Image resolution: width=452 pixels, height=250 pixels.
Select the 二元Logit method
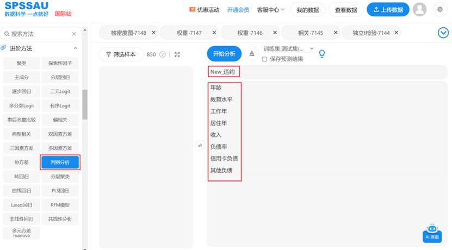[x=60, y=91]
